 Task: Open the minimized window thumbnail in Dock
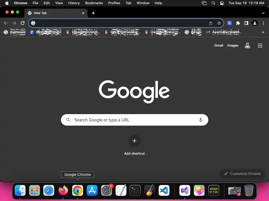[x=235, y=191]
